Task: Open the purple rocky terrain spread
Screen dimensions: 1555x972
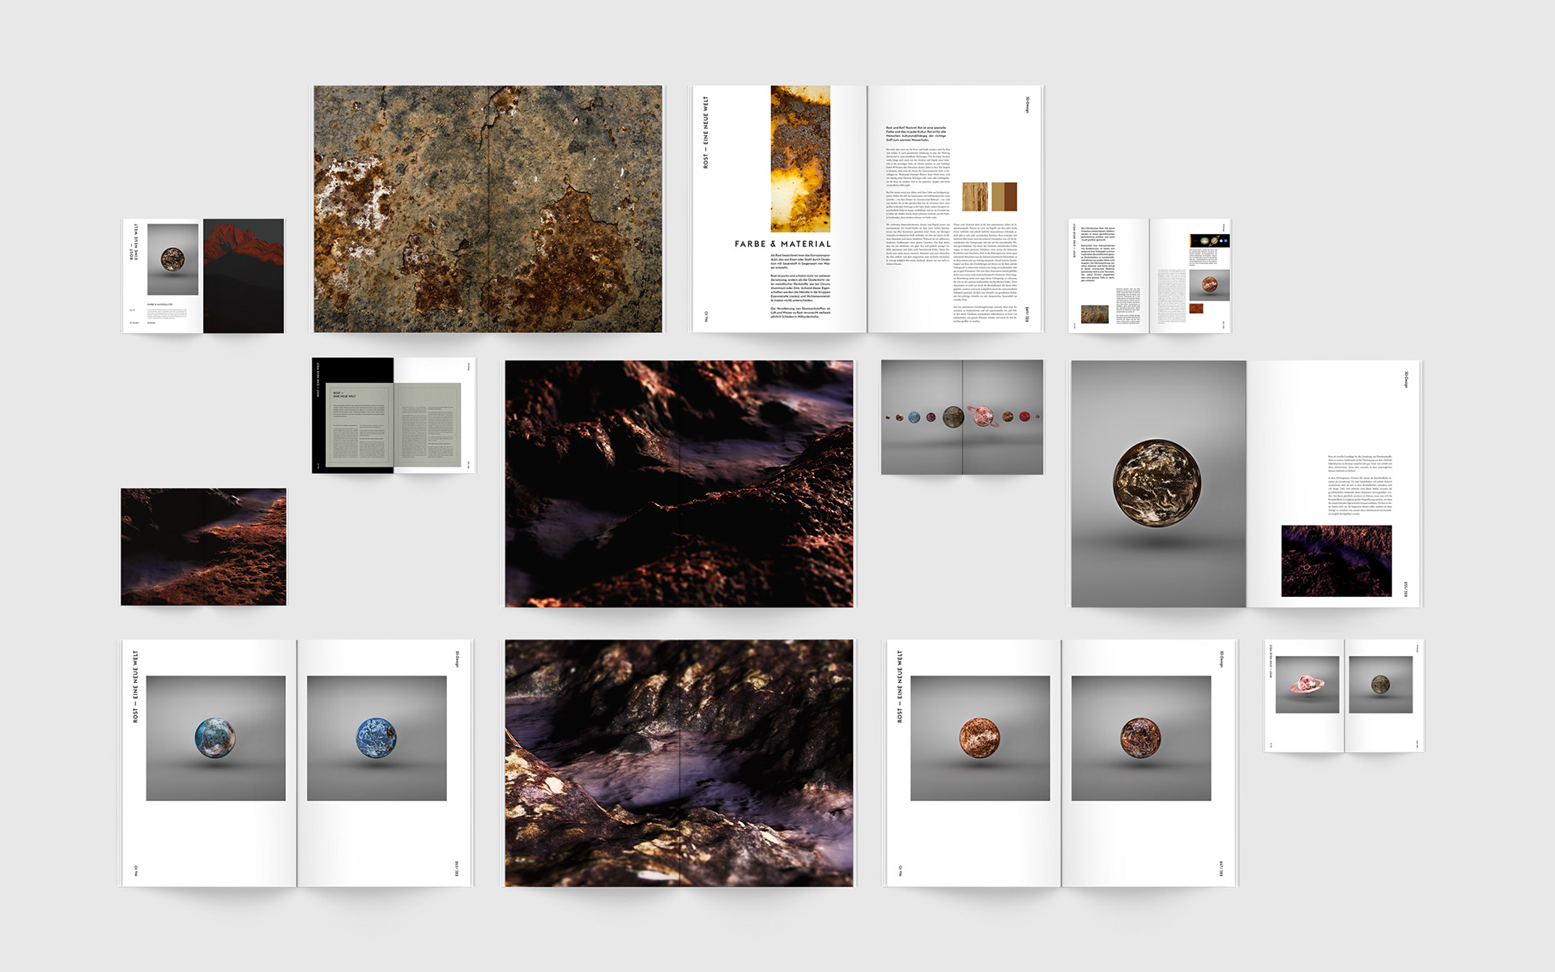Action: point(679,763)
